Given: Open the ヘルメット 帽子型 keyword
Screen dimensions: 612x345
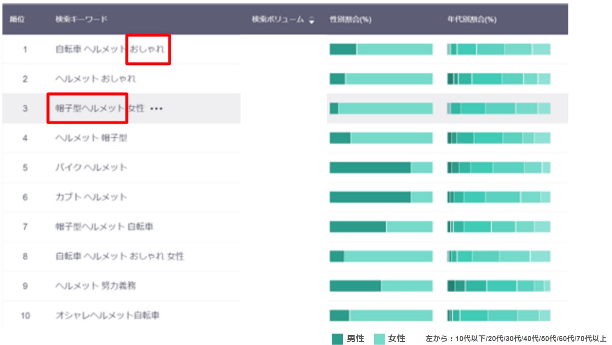Looking at the screenshot, I should (91, 138).
